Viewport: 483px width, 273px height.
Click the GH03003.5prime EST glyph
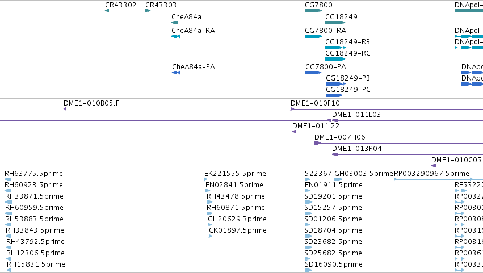click(x=338, y=179)
